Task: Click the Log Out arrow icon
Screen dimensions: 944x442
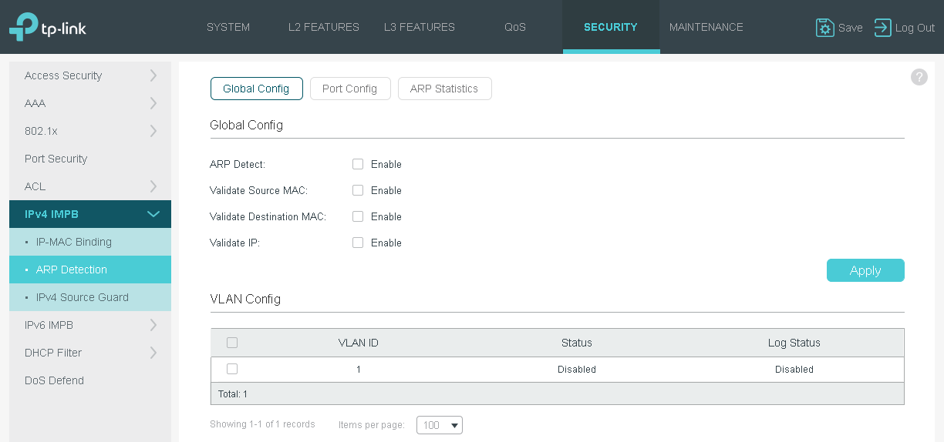Action: click(x=882, y=28)
